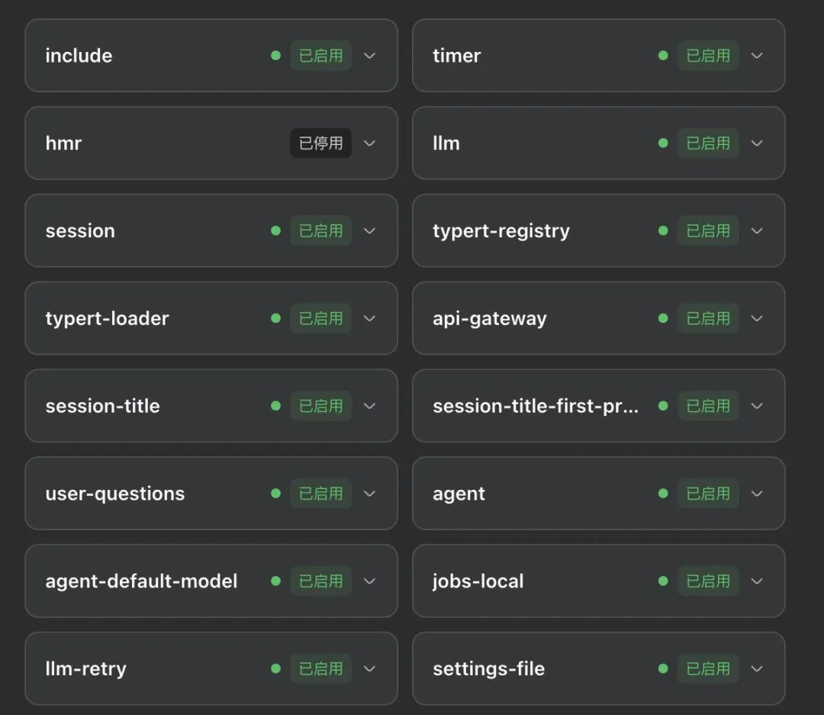Expand the jobs-local card chevron
This screenshot has width=824, height=715.
coord(757,581)
